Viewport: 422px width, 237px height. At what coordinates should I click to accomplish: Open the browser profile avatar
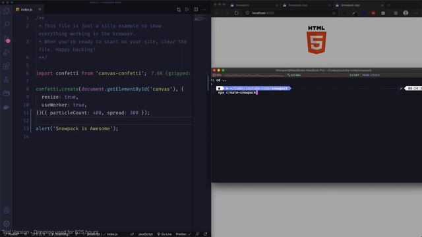pyautogui.click(x=406, y=13)
